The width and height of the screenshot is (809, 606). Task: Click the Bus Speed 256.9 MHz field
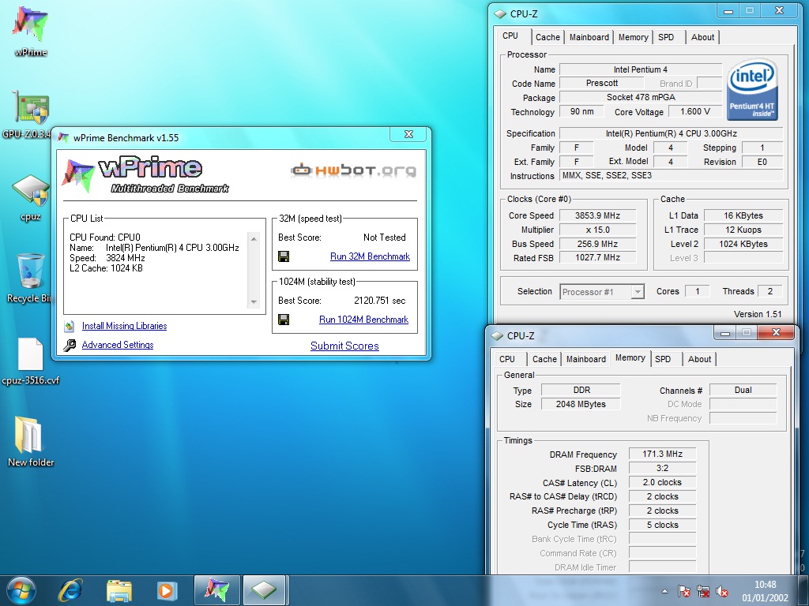(x=597, y=244)
